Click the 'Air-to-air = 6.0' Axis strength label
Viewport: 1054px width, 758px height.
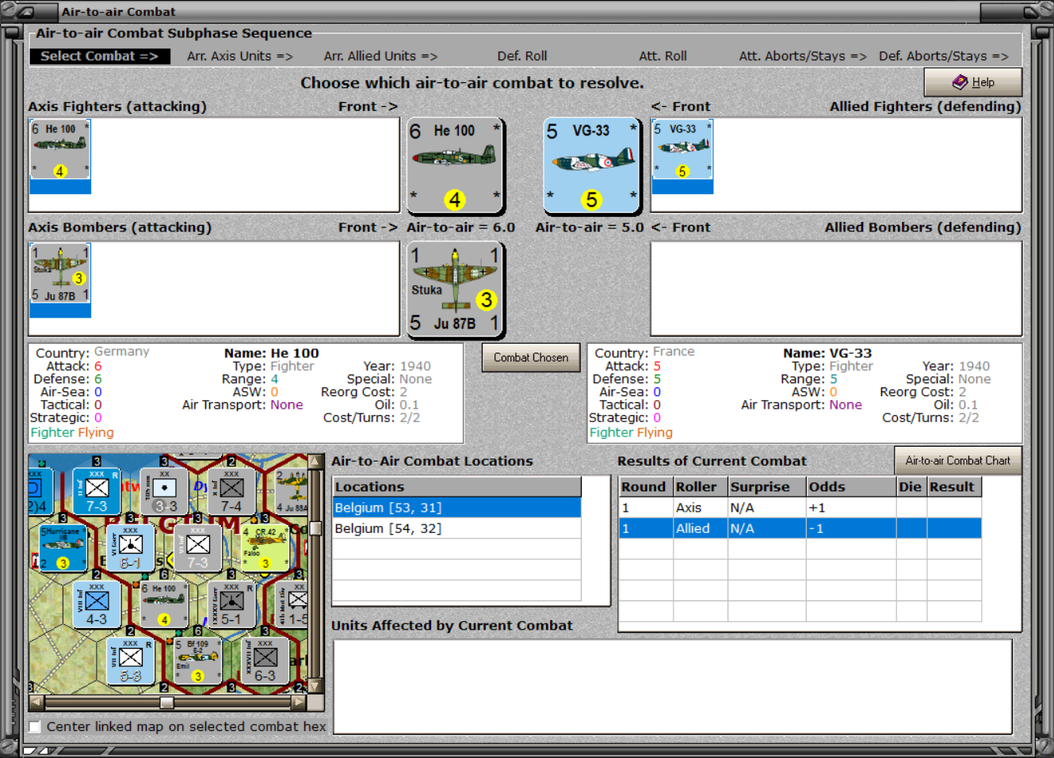click(461, 227)
